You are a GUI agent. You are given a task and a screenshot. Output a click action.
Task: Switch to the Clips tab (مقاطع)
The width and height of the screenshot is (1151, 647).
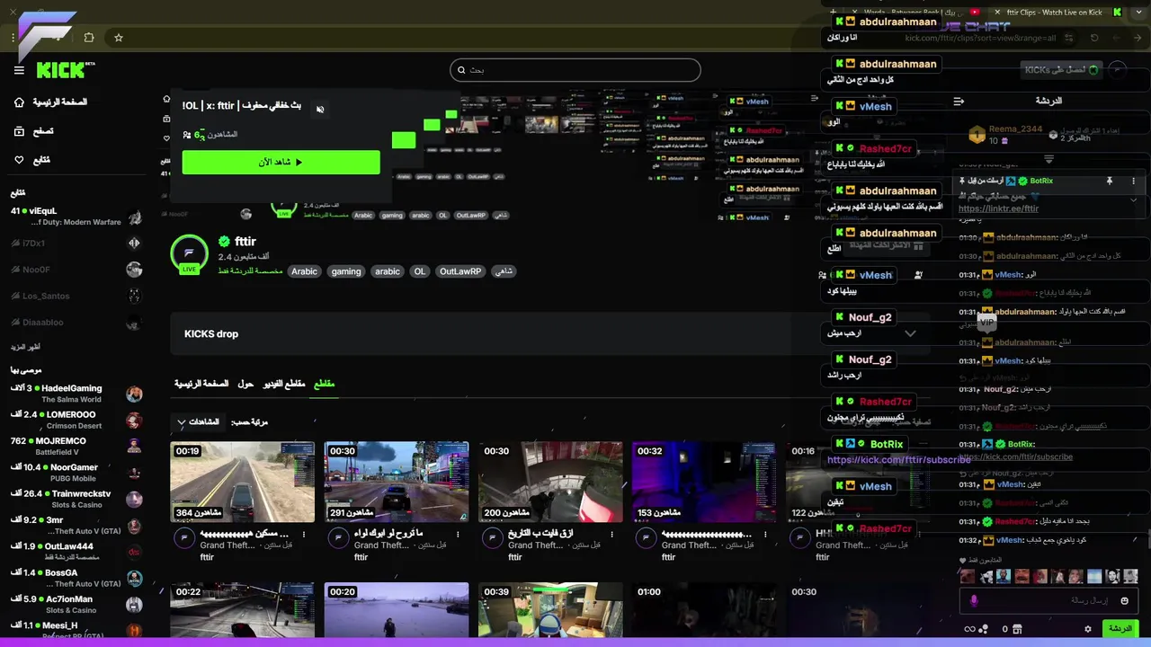(x=324, y=384)
